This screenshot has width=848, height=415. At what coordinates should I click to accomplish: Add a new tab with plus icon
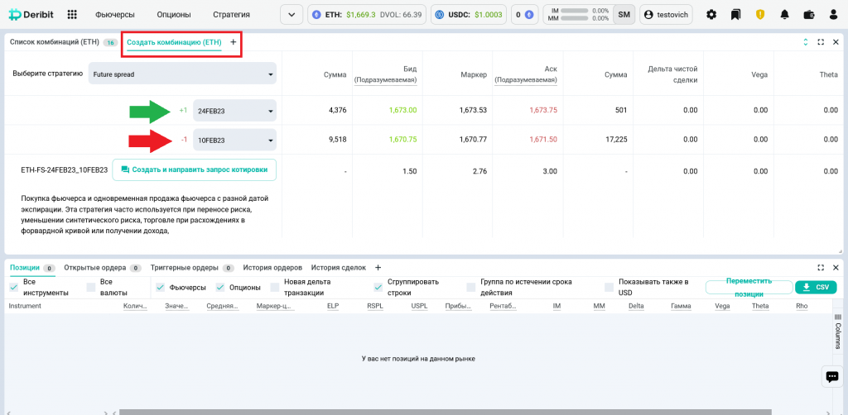pyautogui.click(x=233, y=41)
